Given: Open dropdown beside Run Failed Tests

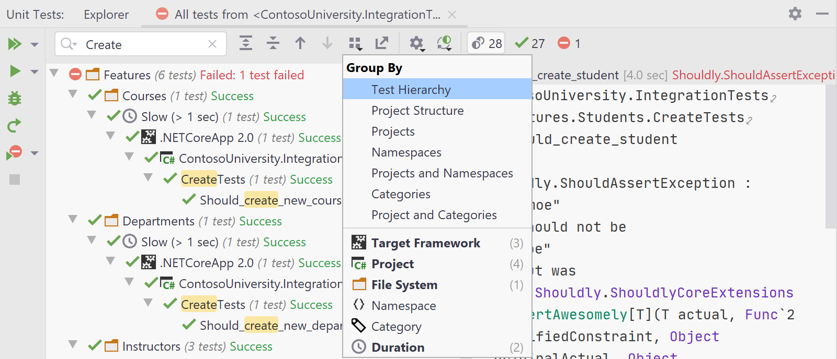Looking at the screenshot, I should coord(35,153).
